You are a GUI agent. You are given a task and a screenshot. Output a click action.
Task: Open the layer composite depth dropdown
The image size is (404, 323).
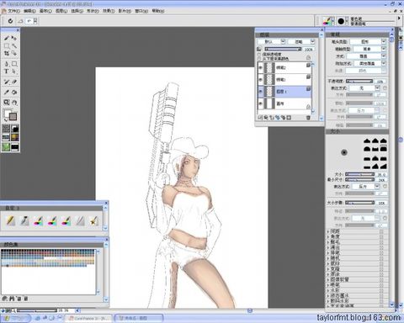click(x=301, y=41)
